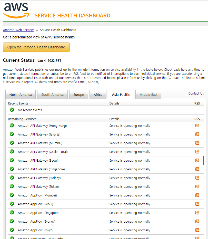Click 'Amazon API Gateway (Mumbai)' text

coord(40,143)
